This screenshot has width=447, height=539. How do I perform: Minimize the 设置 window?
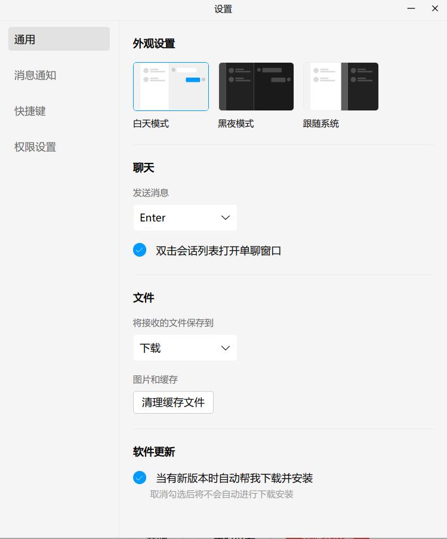[x=411, y=8]
